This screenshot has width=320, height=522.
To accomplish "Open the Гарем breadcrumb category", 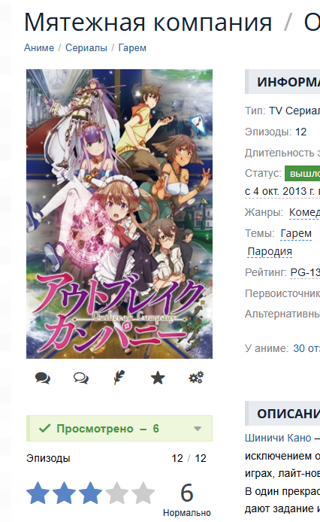I will 132,48.
